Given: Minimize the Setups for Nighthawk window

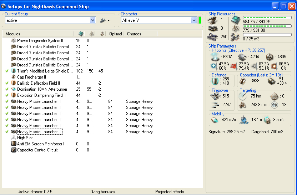Looking at the screenshot, I should coord(275,6).
